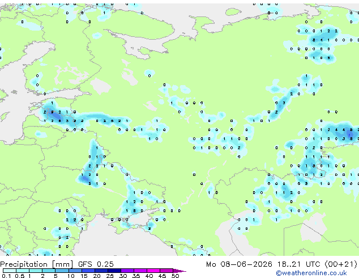This screenshot has height=278, width=359.
Task: Select the '20' legend scale label
Action: [x=97, y=276]
